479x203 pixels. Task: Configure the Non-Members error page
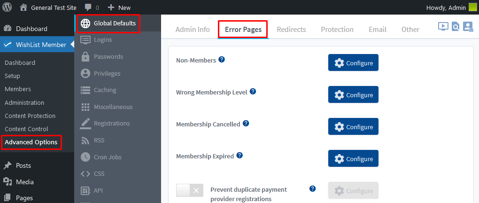point(353,62)
